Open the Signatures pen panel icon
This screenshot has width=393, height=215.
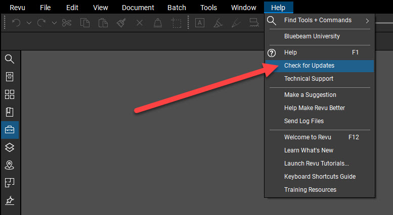tap(10, 200)
